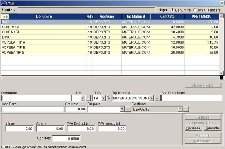Select the LIPICI product row
Viewport: 225px width, 149px height.
point(110,37)
